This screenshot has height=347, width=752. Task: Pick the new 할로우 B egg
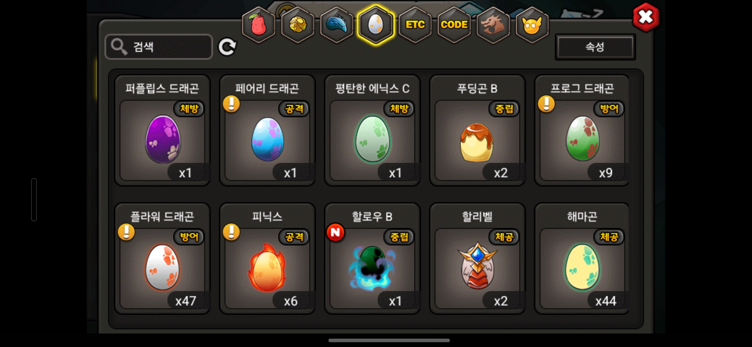(372, 258)
